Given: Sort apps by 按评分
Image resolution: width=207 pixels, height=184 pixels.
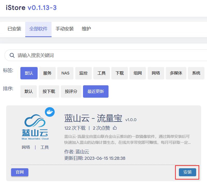Looking at the screenshot, I should pos(71,91).
